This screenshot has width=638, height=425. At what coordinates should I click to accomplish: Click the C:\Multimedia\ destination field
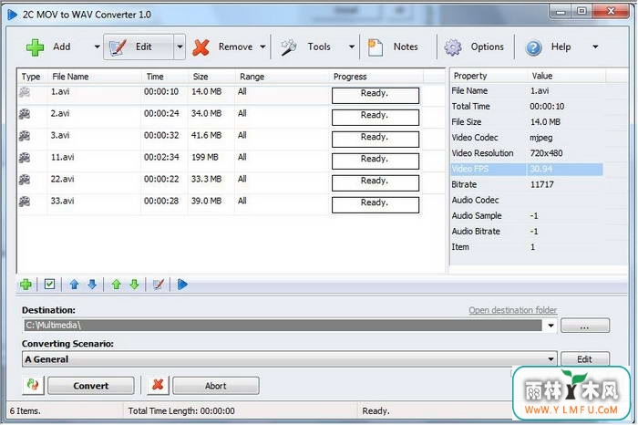(283, 326)
